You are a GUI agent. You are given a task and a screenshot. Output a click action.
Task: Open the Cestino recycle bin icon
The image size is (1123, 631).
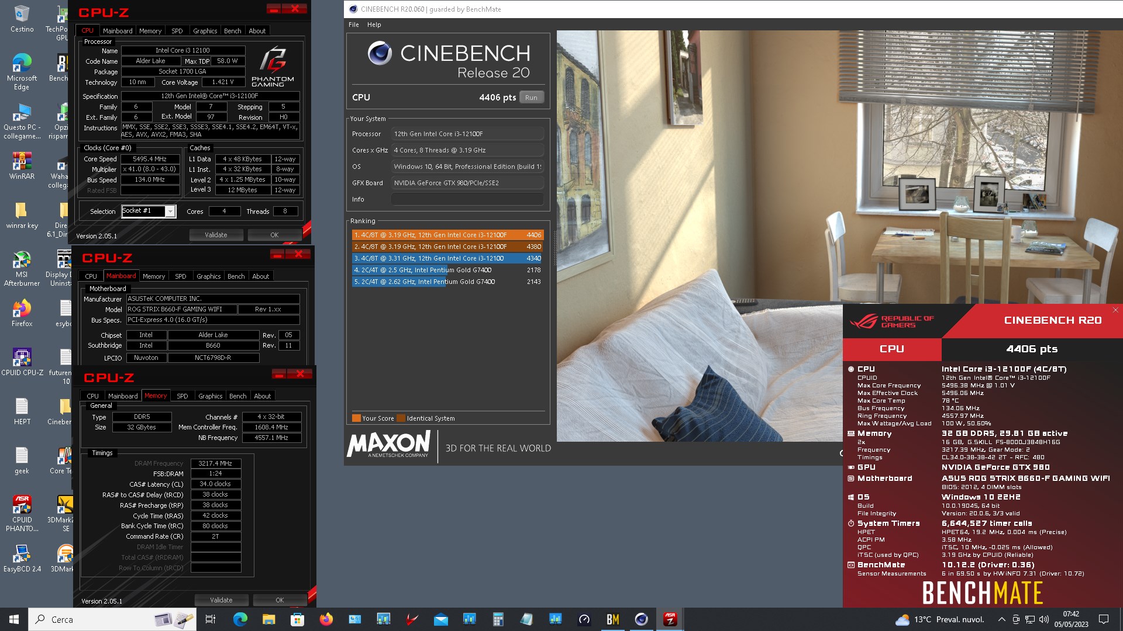(x=22, y=18)
